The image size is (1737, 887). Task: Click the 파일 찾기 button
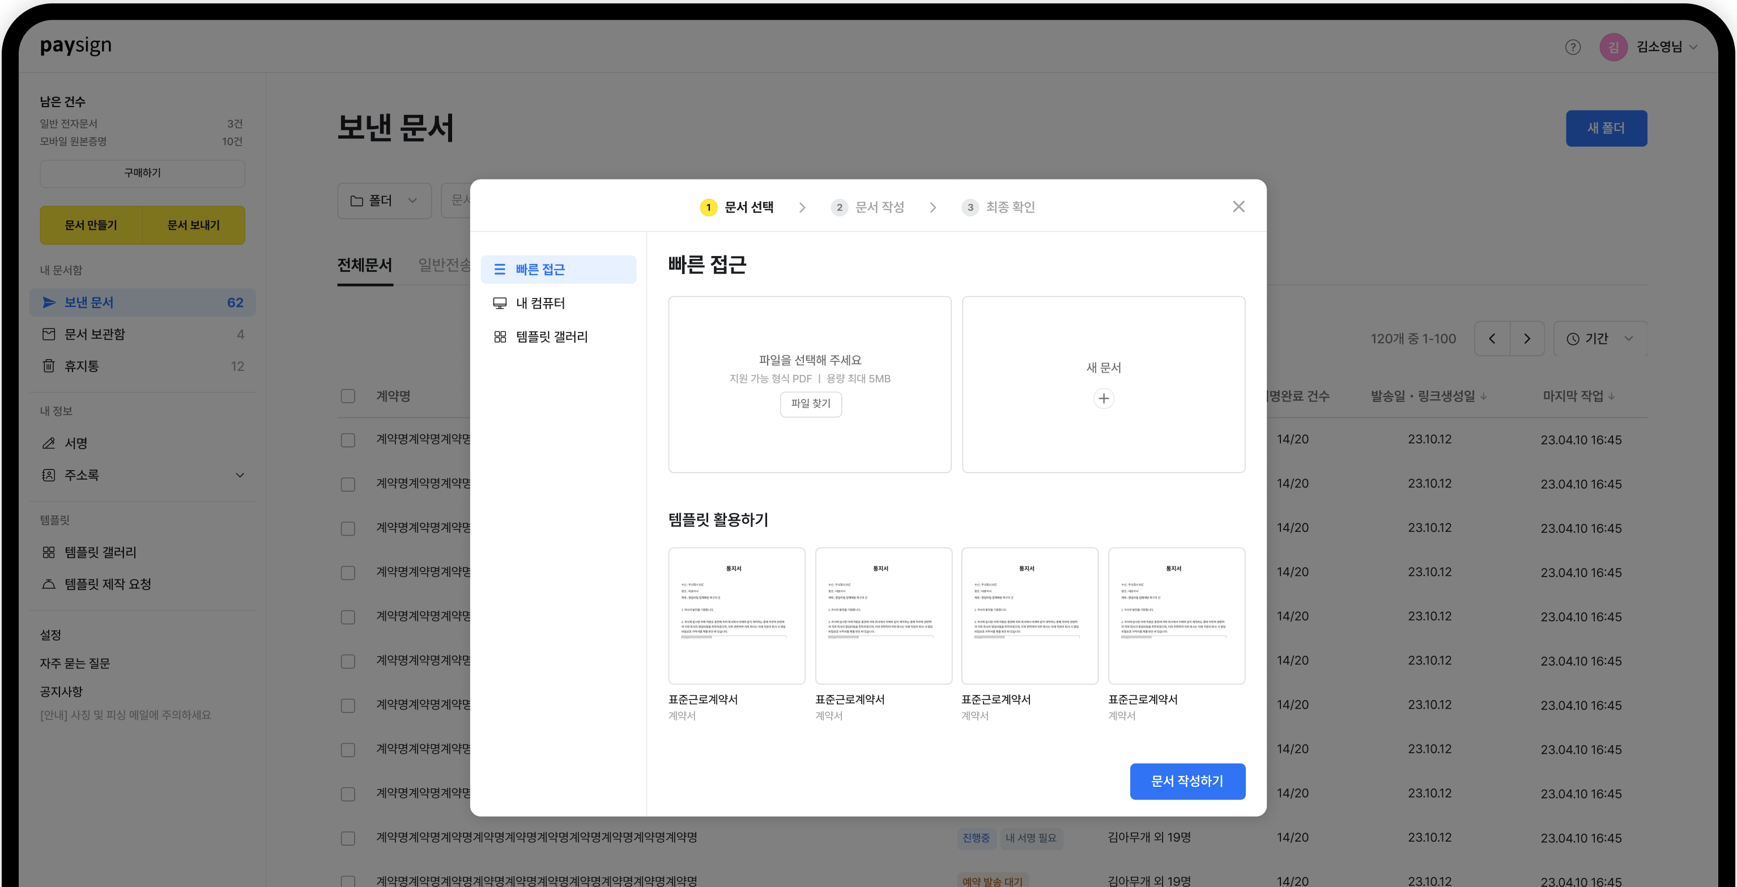tap(811, 404)
